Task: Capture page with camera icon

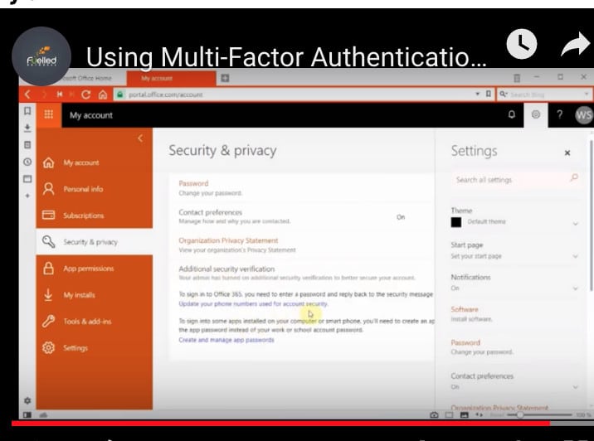Action: click(434, 414)
